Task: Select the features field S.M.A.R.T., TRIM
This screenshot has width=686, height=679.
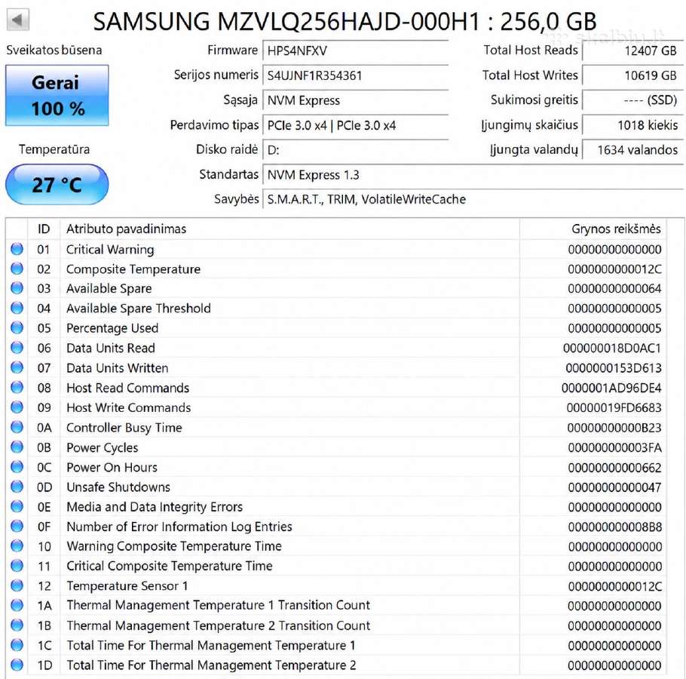Action: 473,200
